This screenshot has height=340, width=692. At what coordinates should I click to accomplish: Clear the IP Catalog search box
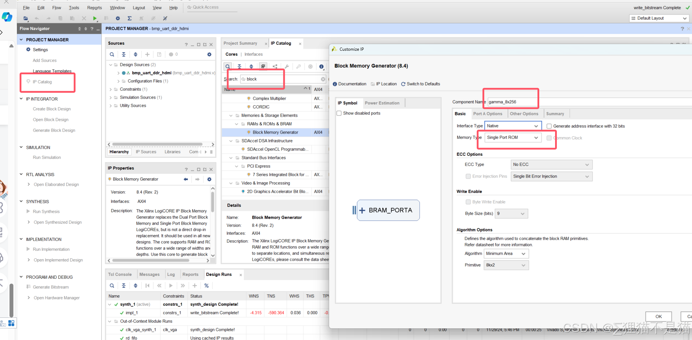pos(323,79)
